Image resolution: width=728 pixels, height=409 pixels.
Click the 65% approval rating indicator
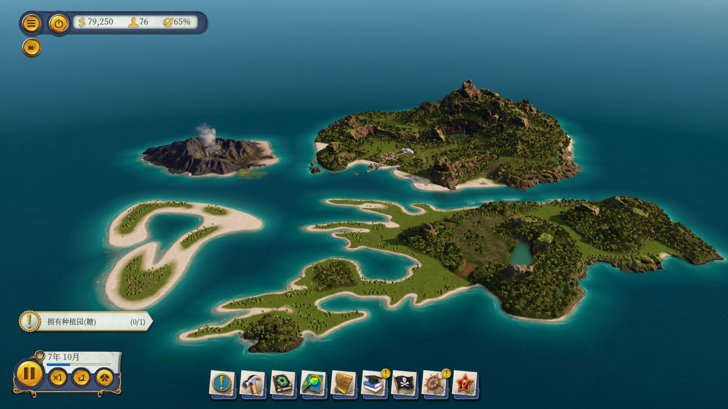coord(177,22)
